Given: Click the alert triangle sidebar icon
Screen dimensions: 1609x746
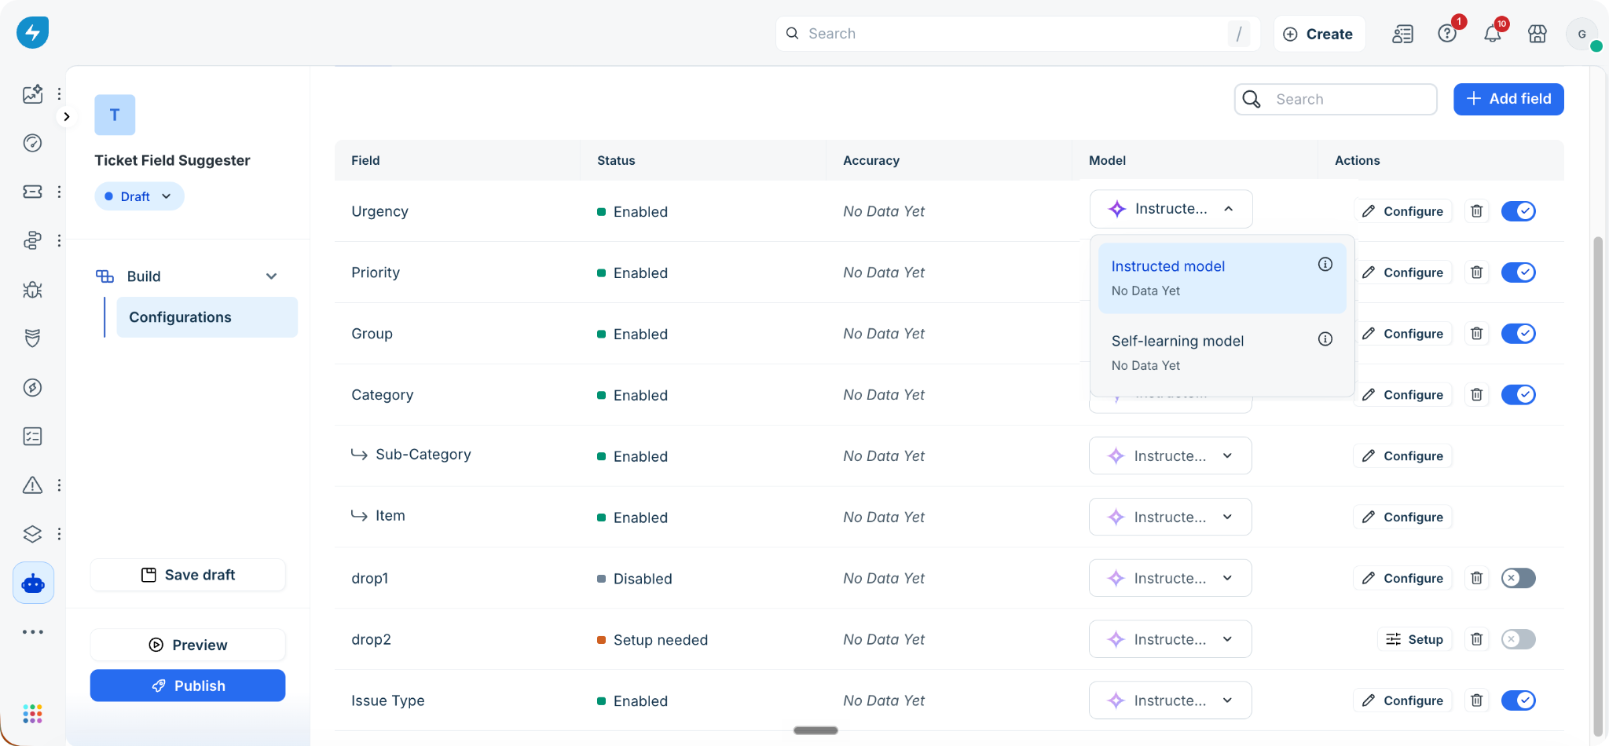Looking at the screenshot, I should point(32,485).
